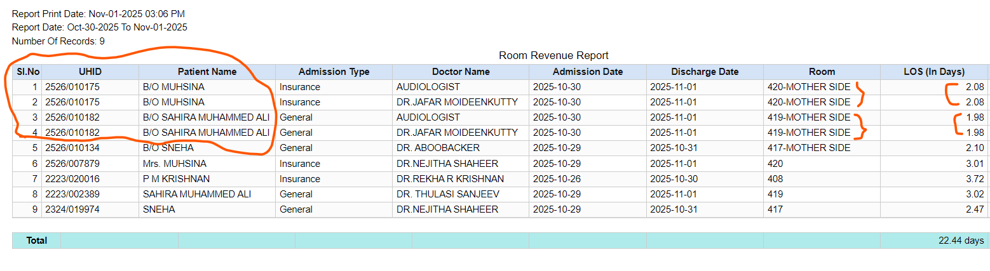Click doctor DR.REKHA R KRISHNAN cell
The image size is (990, 271).
point(450,179)
